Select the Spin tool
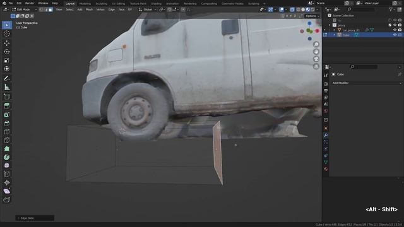 click(x=7, y=157)
